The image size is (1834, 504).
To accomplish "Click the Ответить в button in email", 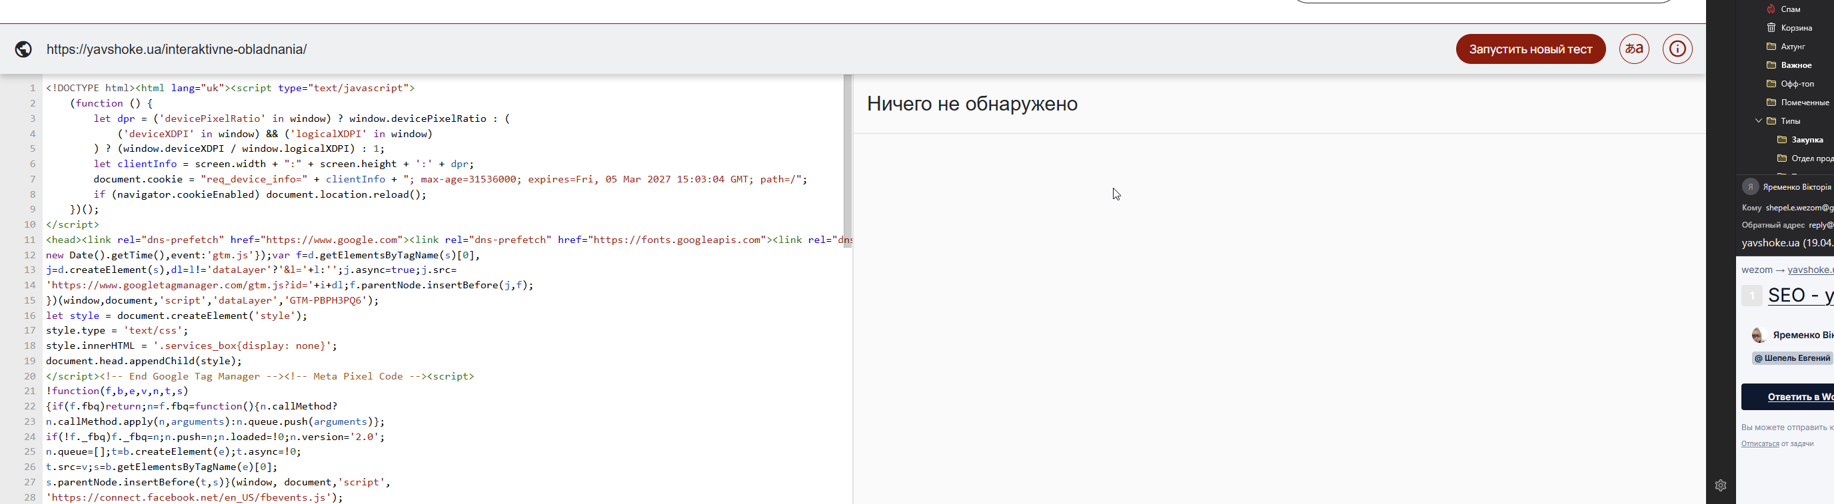I will [x=1788, y=397].
